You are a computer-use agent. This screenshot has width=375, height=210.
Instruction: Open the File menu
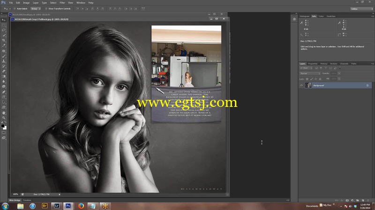(x=11, y=3)
